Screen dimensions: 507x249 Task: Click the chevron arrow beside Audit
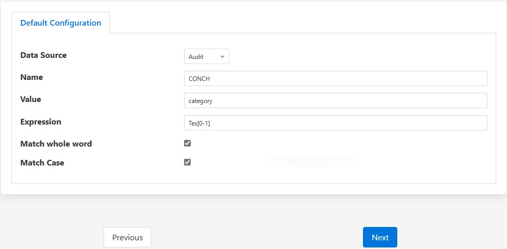[x=222, y=57]
